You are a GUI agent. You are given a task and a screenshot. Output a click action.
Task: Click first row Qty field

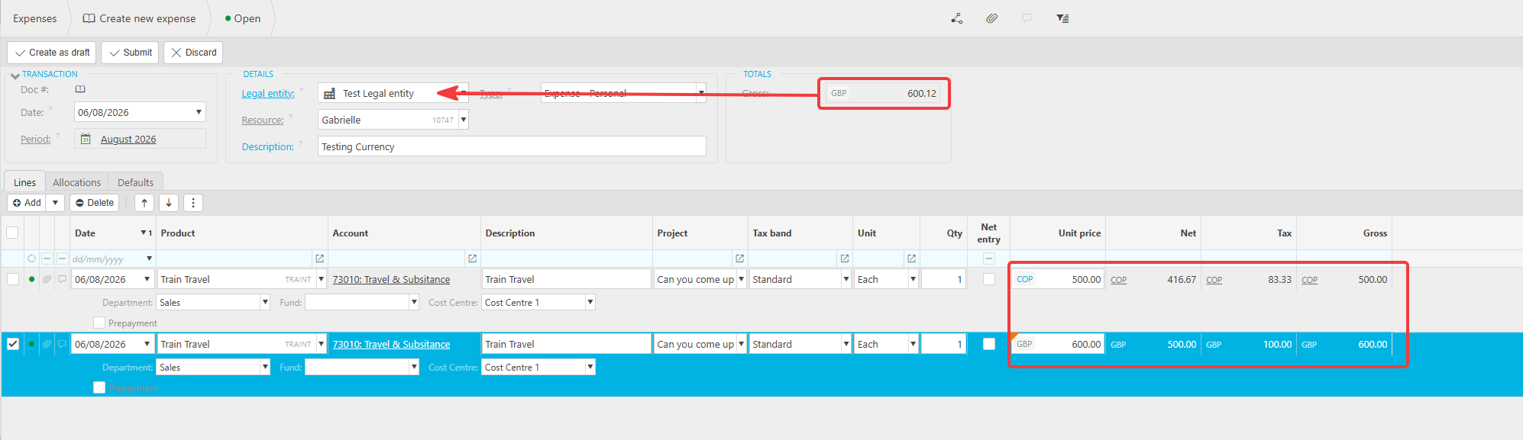[943, 279]
